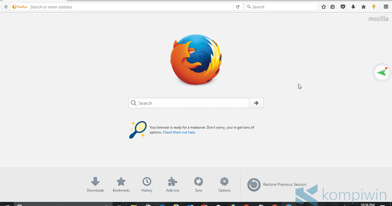Click the green arrow floating widget
The width and height of the screenshot is (392, 206).
pyautogui.click(x=382, y=73)
